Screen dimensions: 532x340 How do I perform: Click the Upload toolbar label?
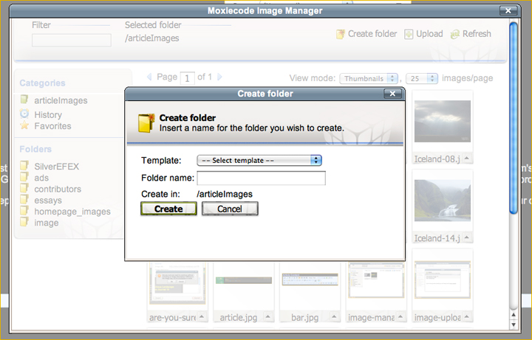coord(429,34)
